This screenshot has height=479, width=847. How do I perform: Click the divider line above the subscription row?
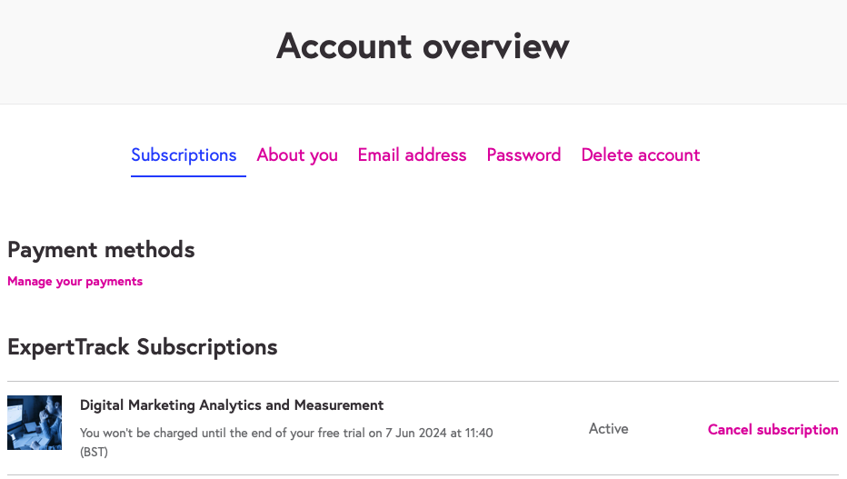[x=423, y=382]
